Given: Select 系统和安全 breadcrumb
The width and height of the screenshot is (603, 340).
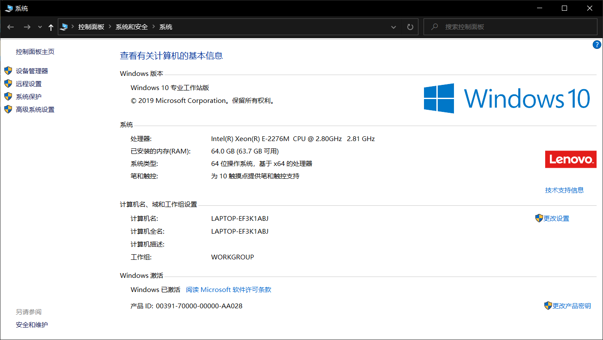Looking at the screenshot, I should click(131, 27).
